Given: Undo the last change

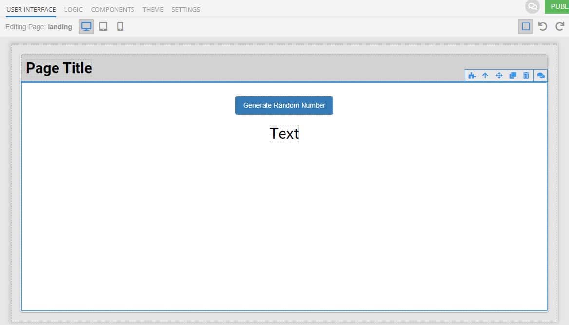Looking at the screenshot, I should click(x=543, y=26).
